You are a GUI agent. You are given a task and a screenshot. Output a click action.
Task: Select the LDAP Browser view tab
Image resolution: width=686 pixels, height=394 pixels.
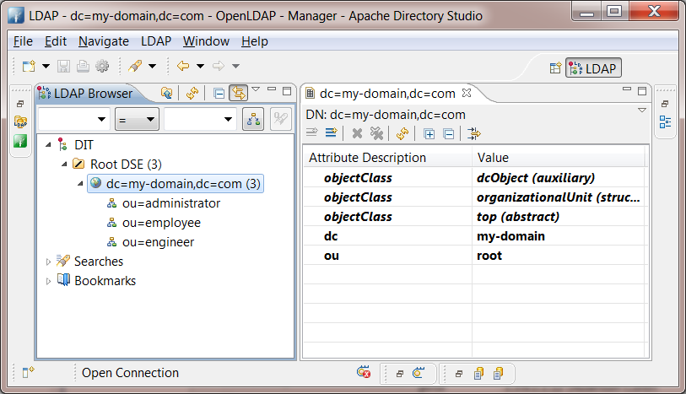point(85,93)
